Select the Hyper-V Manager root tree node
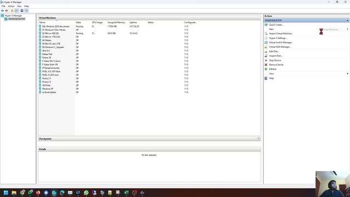The image size is (350, 197). click(13, 16)
